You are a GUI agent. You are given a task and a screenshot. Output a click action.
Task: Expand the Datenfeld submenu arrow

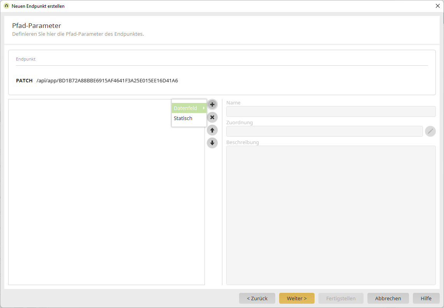[x=204, y=108]
